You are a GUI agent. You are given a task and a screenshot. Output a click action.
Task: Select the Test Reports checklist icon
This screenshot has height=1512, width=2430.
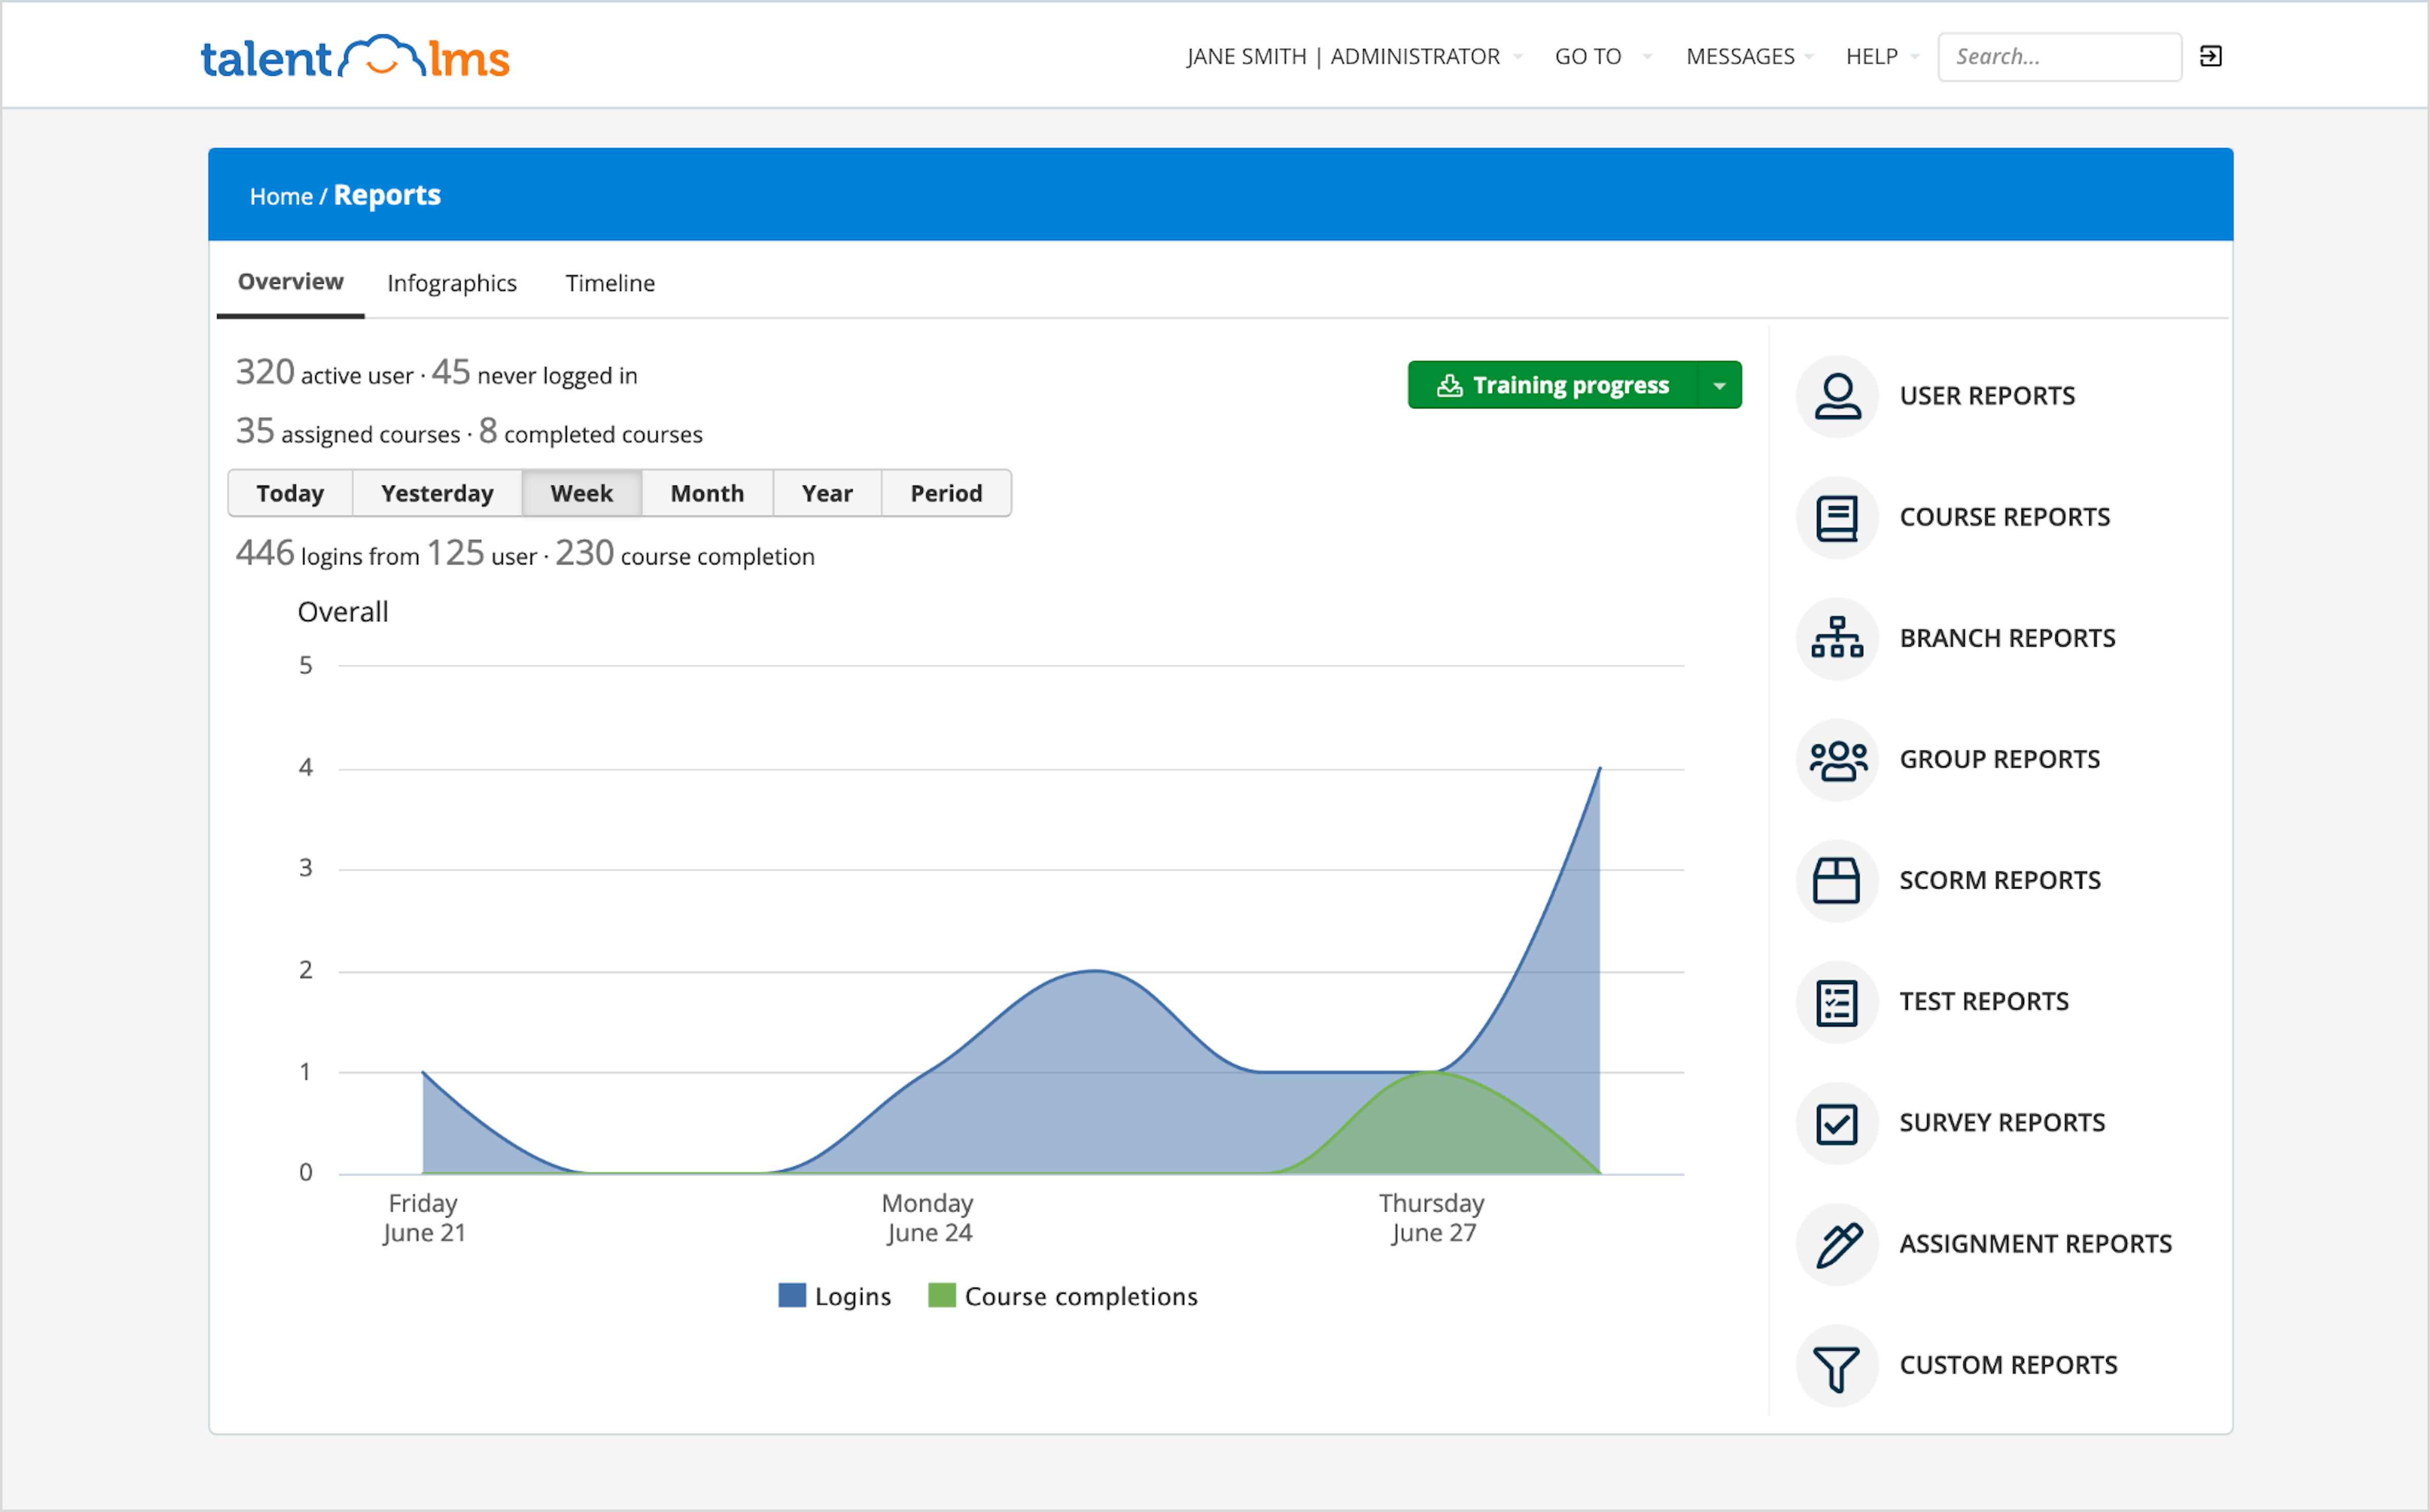pyautogui.click(x=1837, y=1001)
